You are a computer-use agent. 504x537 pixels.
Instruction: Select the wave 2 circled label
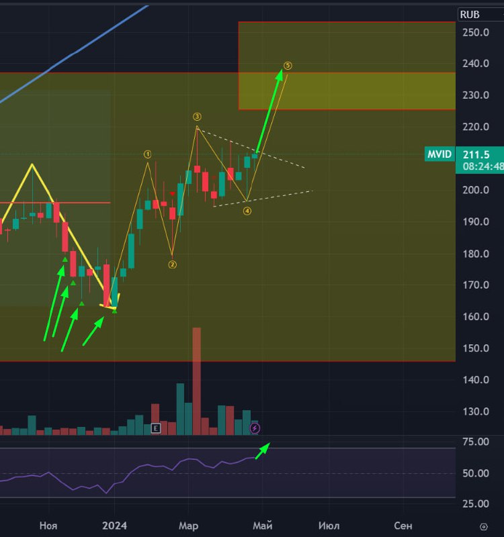[173, 264]
